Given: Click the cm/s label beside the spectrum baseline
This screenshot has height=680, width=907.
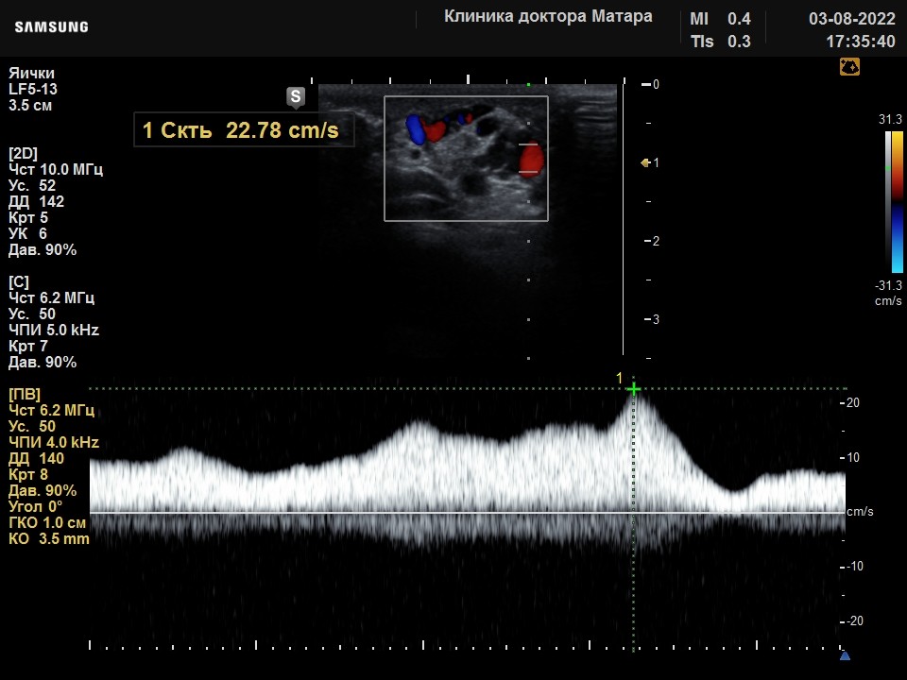Looking at the screenshot, I should pyautogui.click(x=860, y=512).
